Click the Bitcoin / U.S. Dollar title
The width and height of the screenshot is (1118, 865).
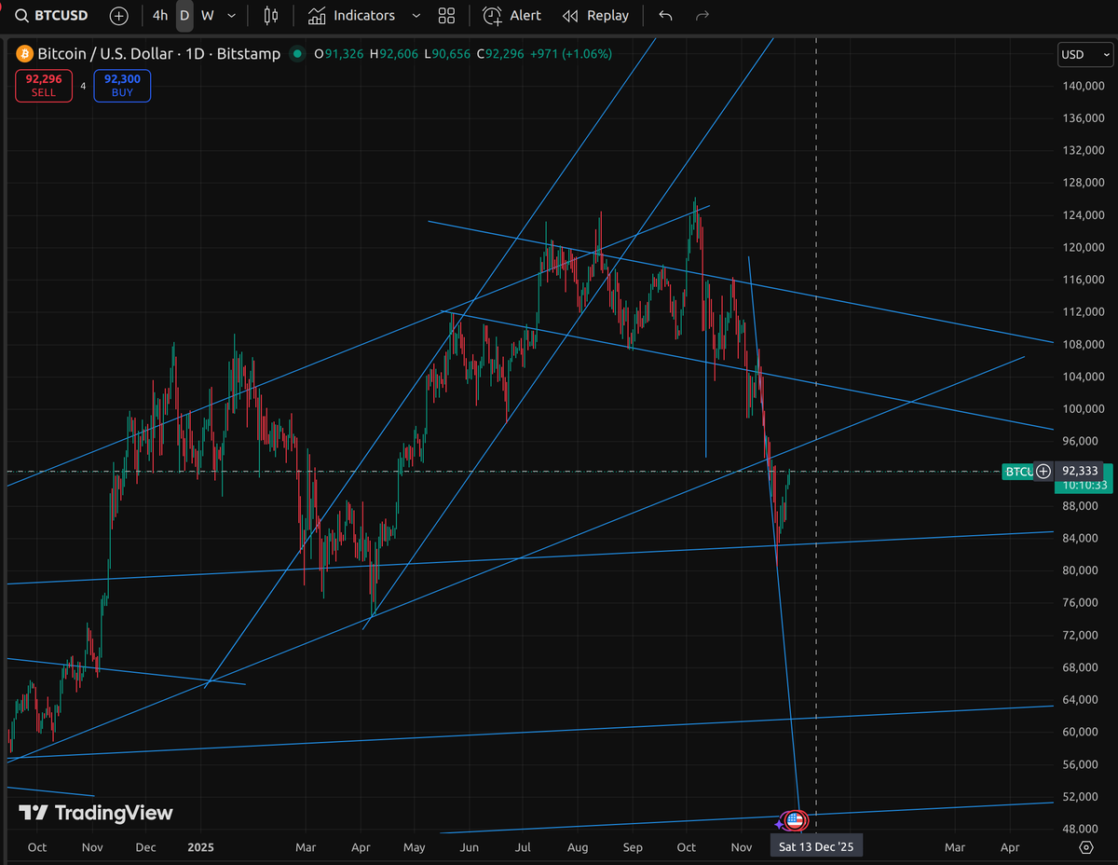pos(107,53)
